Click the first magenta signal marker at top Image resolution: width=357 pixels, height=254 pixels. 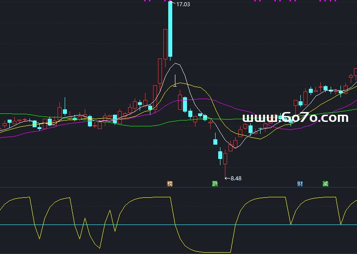click(x=145, y=1)
